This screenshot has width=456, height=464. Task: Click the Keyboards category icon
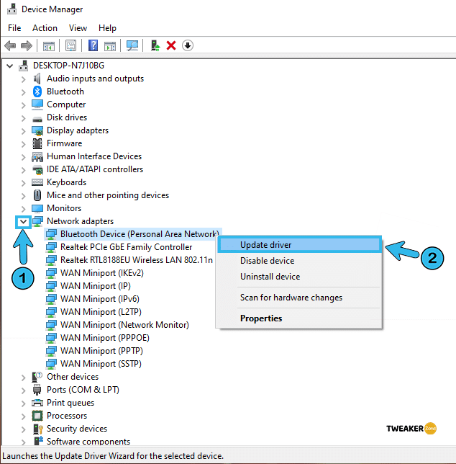coord(37,182)
